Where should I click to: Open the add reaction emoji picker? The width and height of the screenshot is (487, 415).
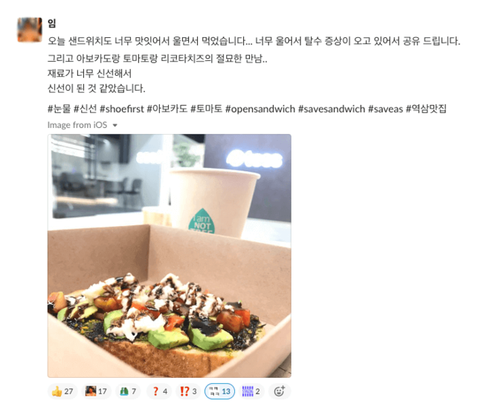point(280,391)
